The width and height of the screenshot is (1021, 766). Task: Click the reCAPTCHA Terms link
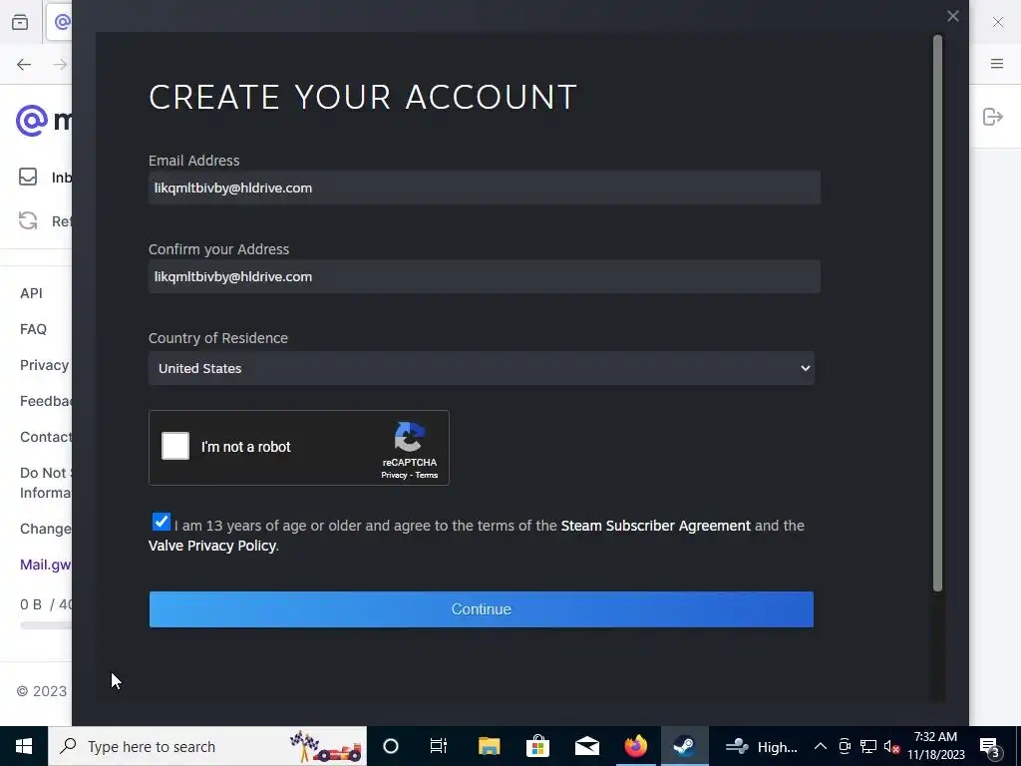427,475
